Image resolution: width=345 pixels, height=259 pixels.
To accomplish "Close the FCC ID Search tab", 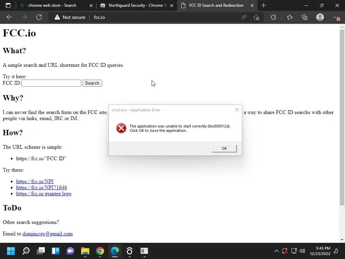I will tap(252, 6).
